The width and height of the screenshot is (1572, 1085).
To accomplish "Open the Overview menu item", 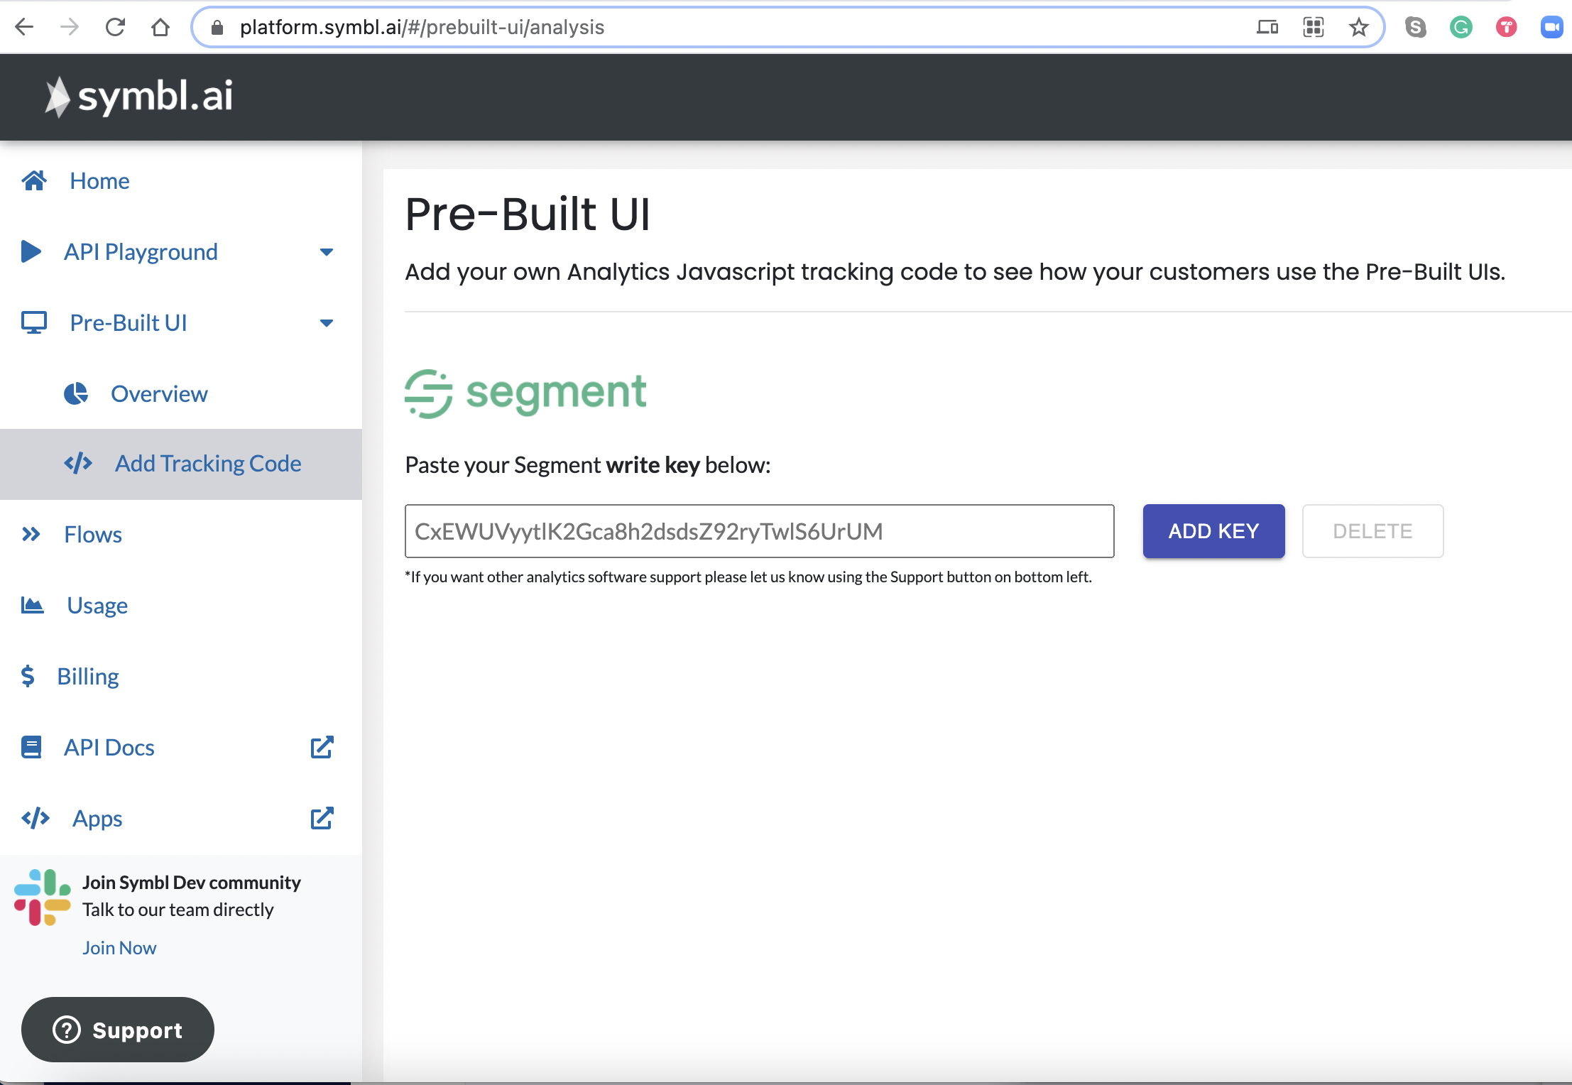I will [159, 393].
